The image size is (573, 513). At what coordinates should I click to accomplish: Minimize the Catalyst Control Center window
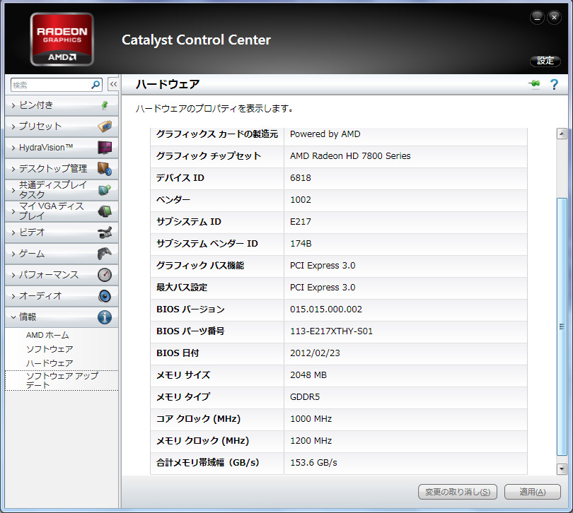click(537, 17)
